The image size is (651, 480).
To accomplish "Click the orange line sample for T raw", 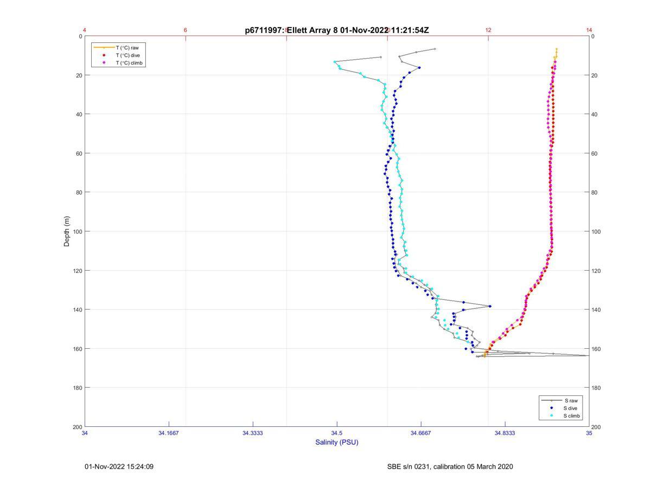I will tap(104, 48).
